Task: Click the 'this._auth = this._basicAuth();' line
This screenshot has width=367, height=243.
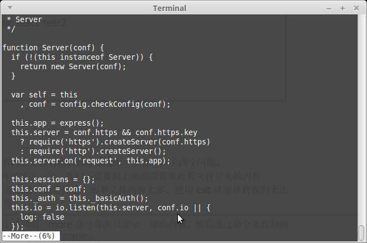Action: (x=80, y=198)
